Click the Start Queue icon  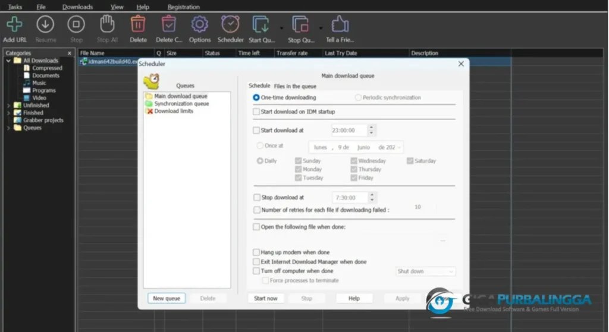[x=260, y=24]
